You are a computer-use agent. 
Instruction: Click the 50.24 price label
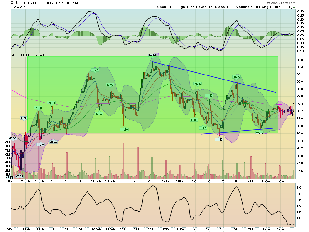pos(95,70)
